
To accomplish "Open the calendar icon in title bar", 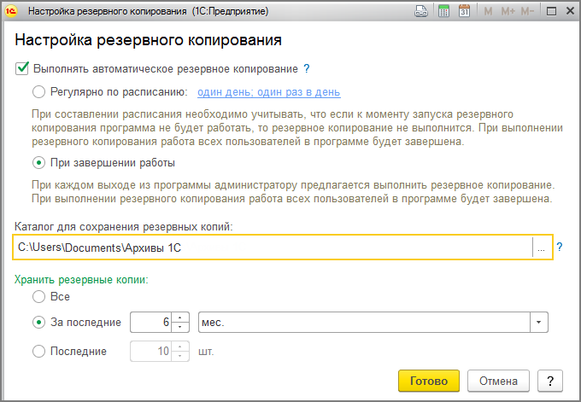I will point(464,12).
